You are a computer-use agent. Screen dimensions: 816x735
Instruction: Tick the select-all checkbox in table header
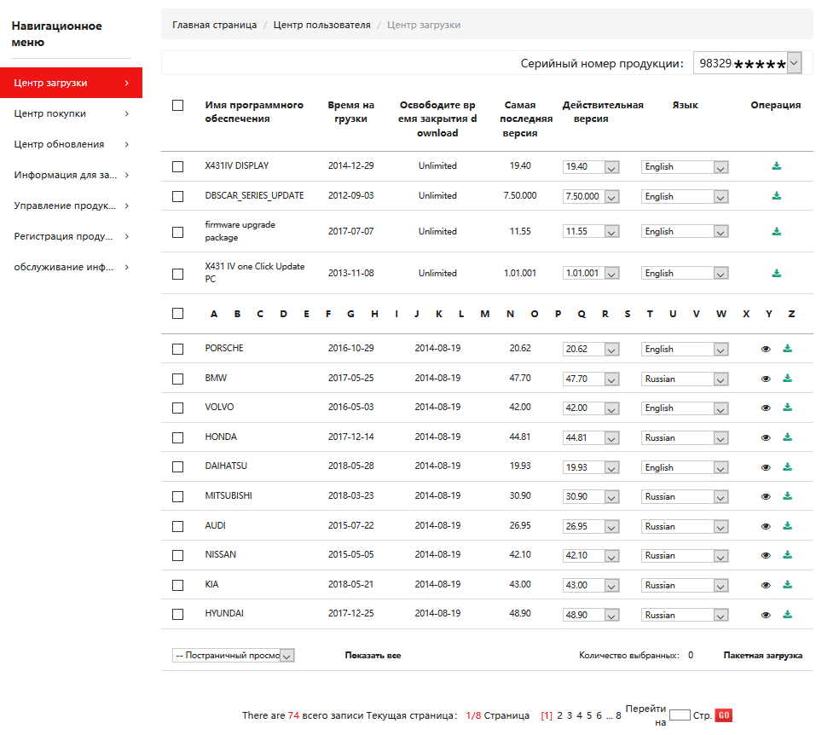pos(178,105)
